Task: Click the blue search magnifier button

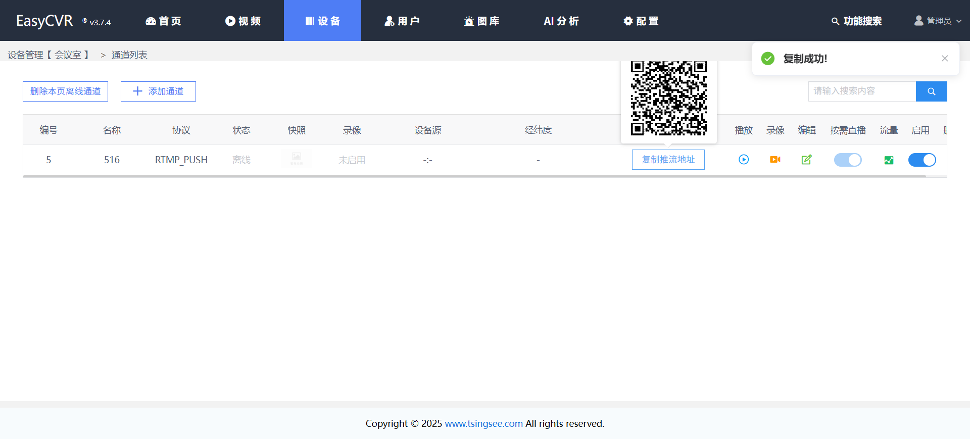Action: (x=931, y=91)
